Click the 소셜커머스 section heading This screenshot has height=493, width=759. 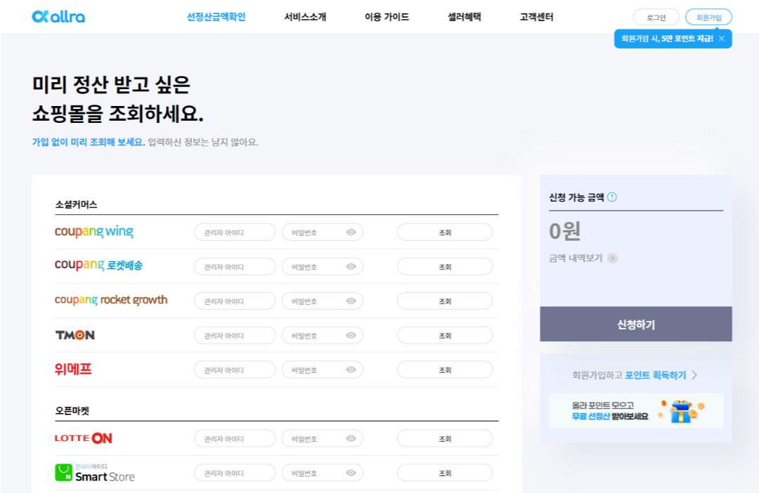tap(76, 204)
